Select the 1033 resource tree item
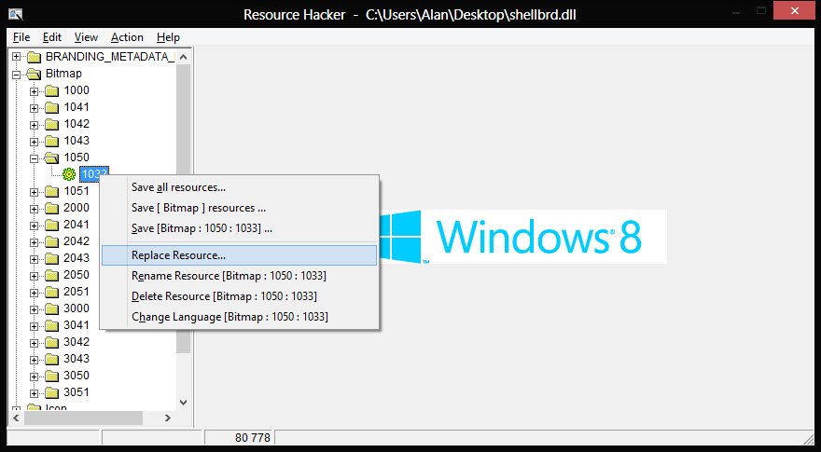Image resolution: width=821 pixels, height=452 pixels. pos(93,174)
